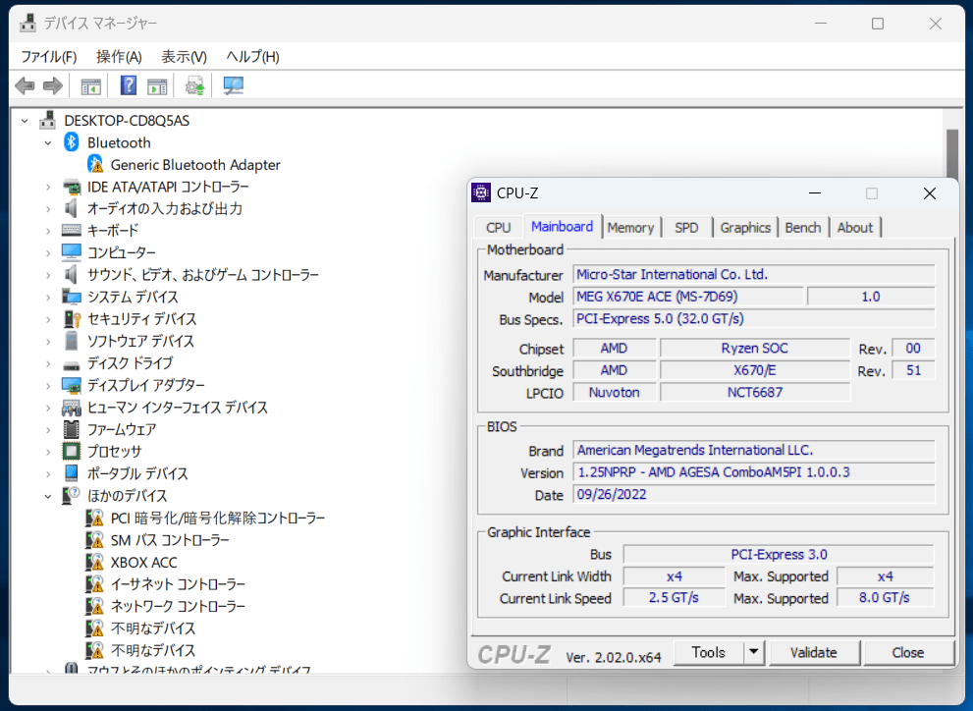Switch to the SPD tab
The height and width of the screenshot is (711, 973).
pos(686,228)
